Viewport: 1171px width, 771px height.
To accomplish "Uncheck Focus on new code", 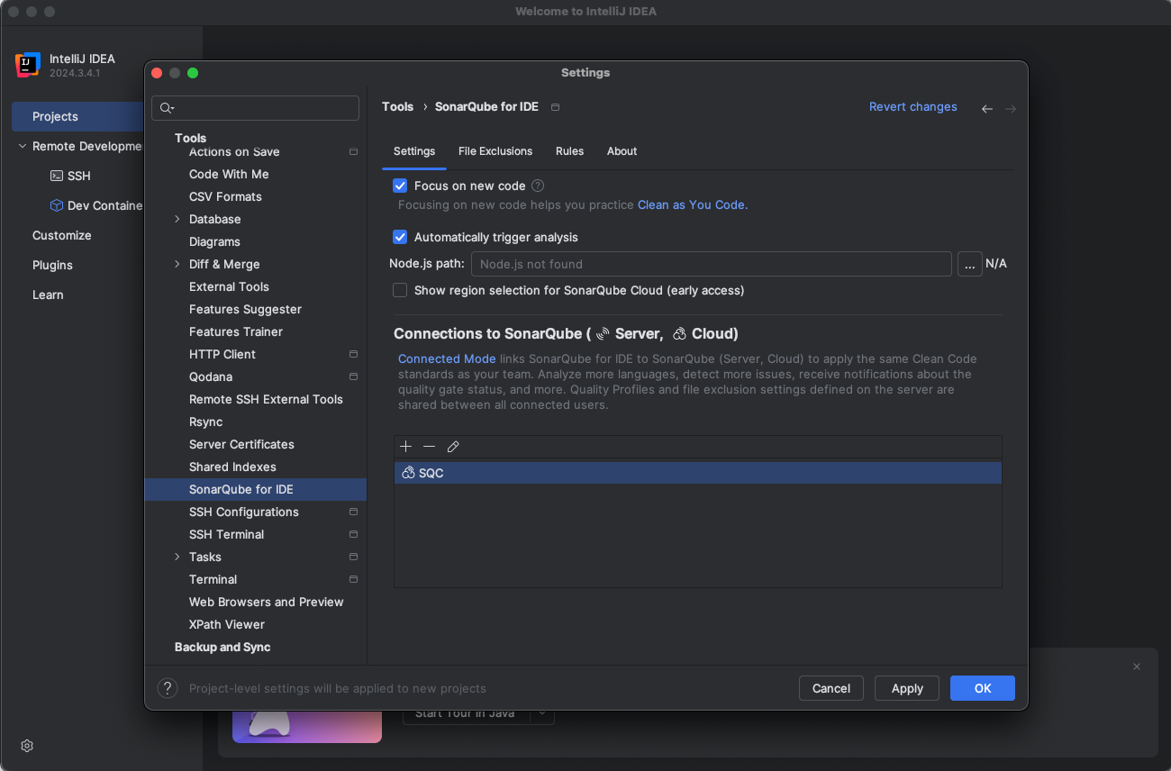I will point(400,186).
